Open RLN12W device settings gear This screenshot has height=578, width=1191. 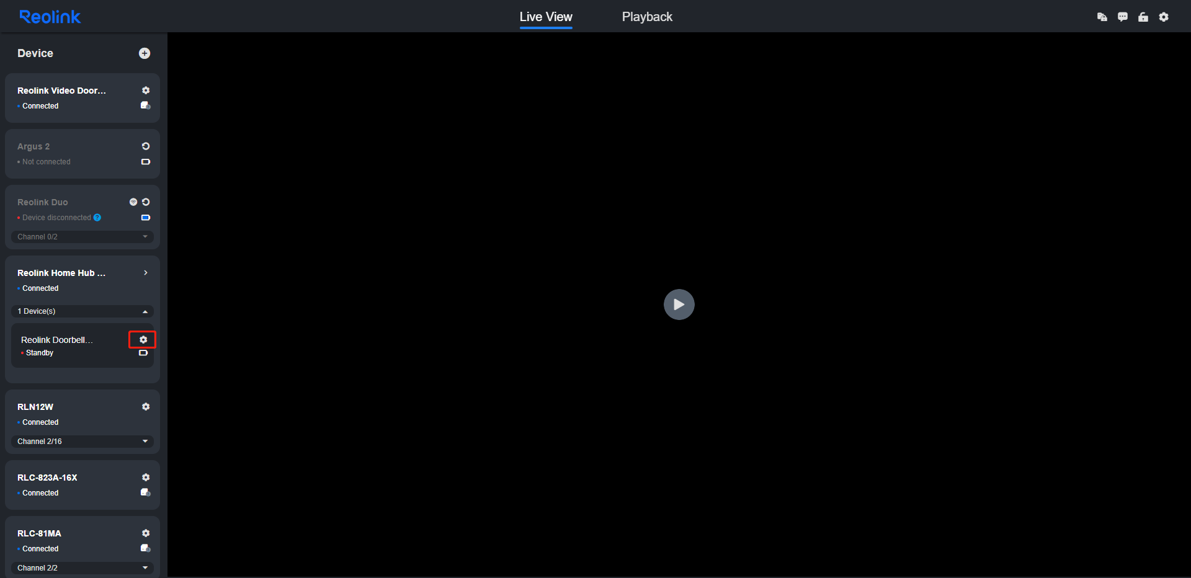click(146, 407)
